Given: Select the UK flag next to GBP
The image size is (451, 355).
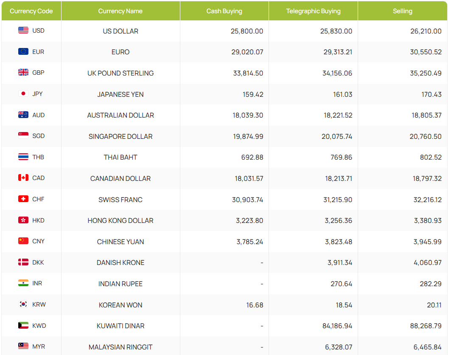Looking at the screenshot, I should 23,72.
